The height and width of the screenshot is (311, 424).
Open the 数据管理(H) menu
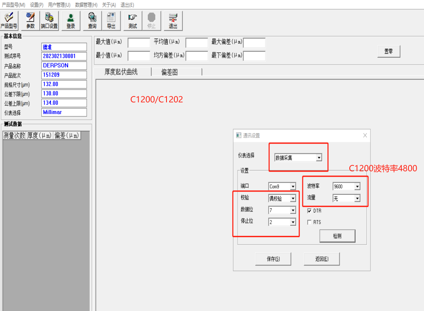point(86,5)
